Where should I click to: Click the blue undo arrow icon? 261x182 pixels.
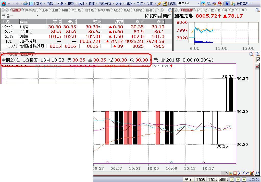click(247, 173)
